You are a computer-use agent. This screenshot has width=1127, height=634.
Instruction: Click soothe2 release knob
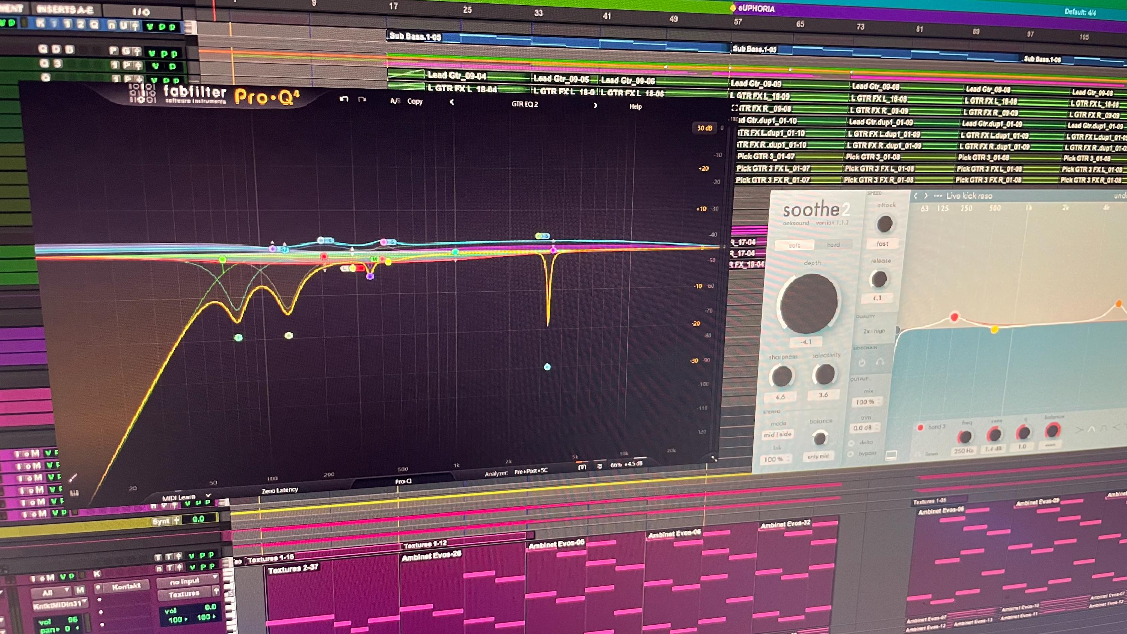[879, 279]
